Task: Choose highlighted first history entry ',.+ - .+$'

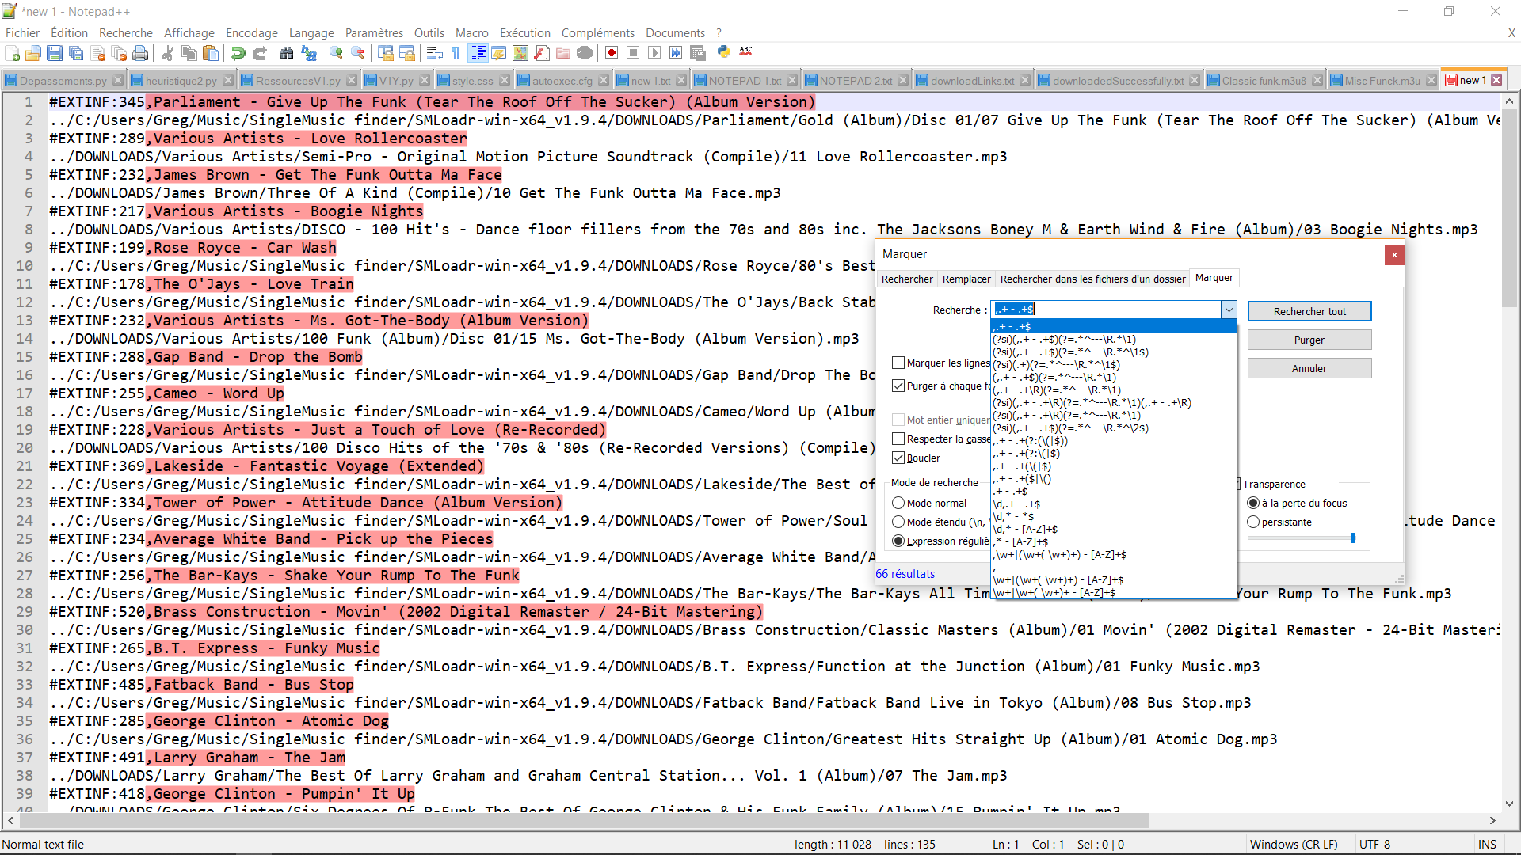Action: click(1114, 326)
